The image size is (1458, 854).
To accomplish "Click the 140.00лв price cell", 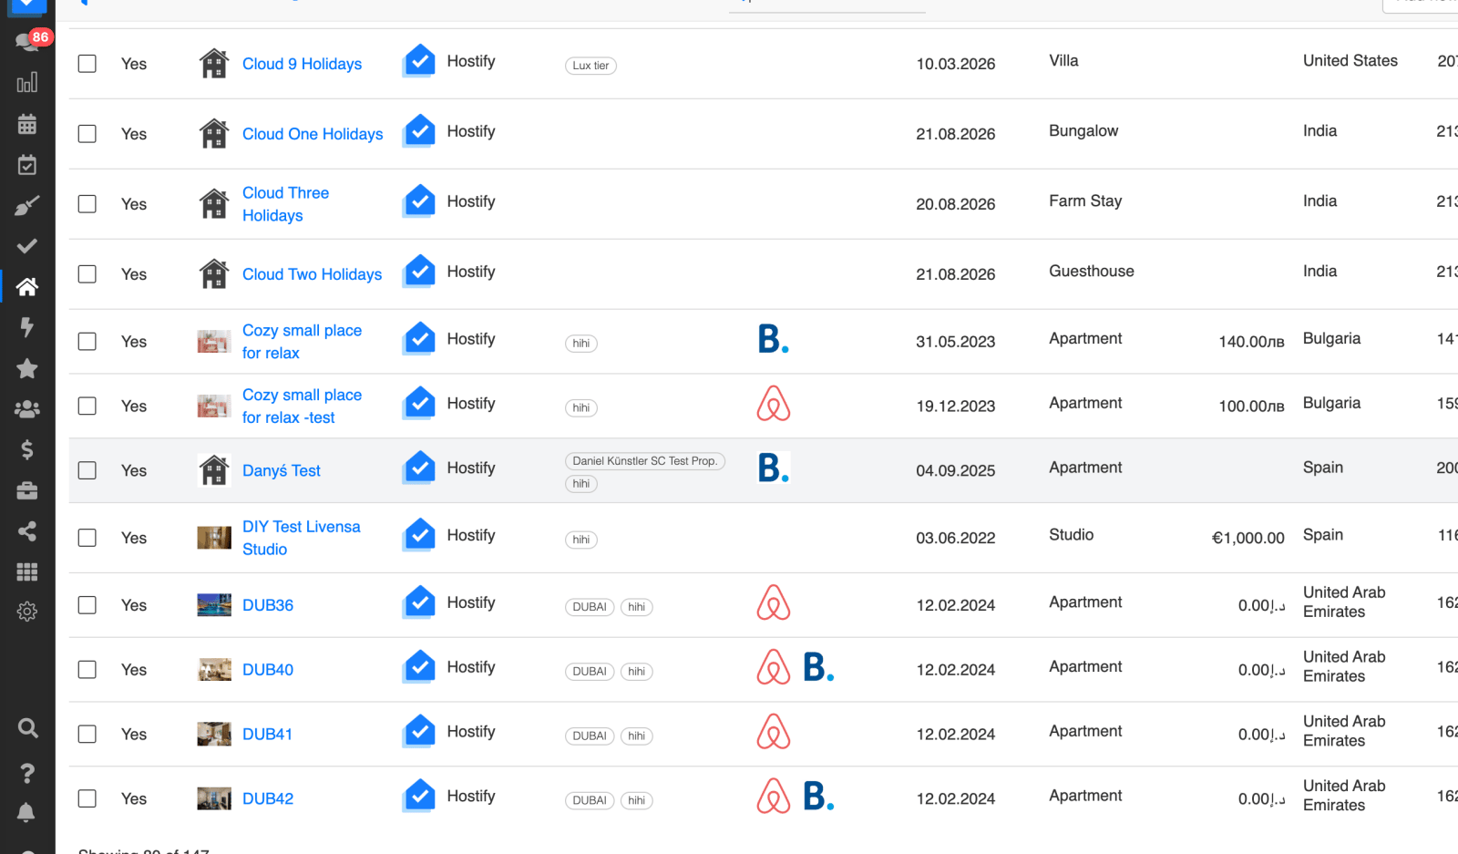I will tap(1252, 342).
